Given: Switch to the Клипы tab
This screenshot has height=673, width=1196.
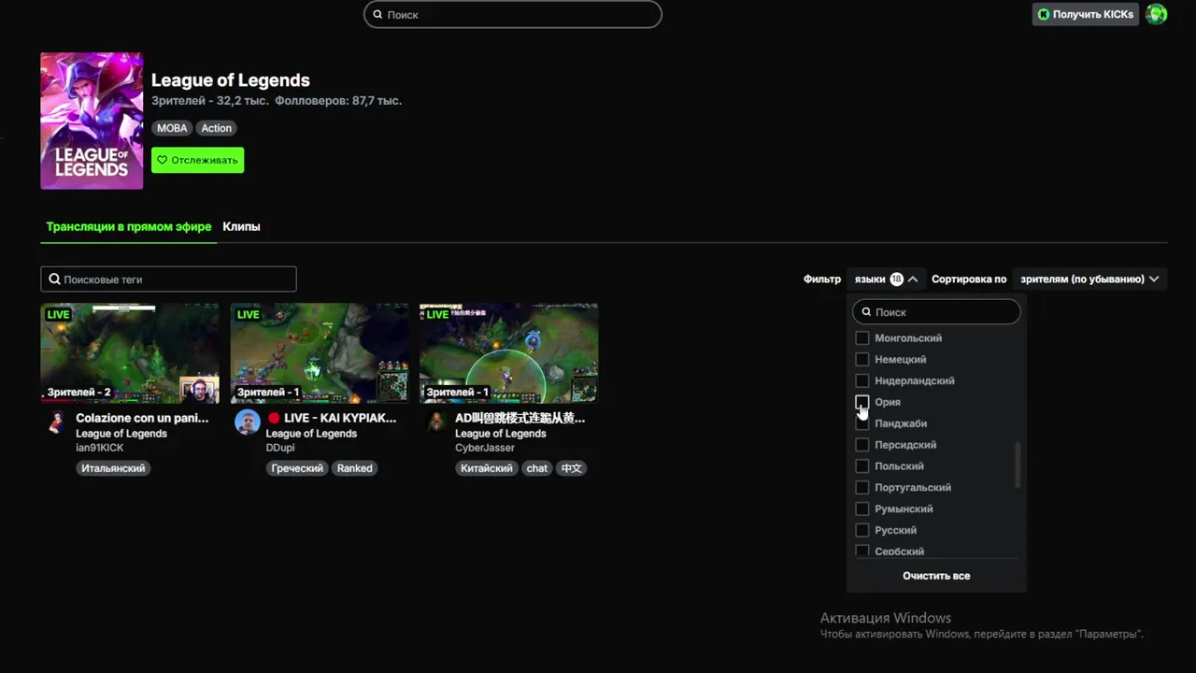Looking at the screenshot, I should (241, 227).
